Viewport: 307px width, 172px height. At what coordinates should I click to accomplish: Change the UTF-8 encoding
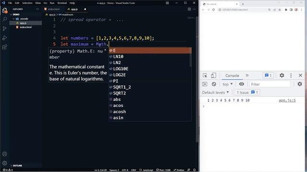click(125, 170)
